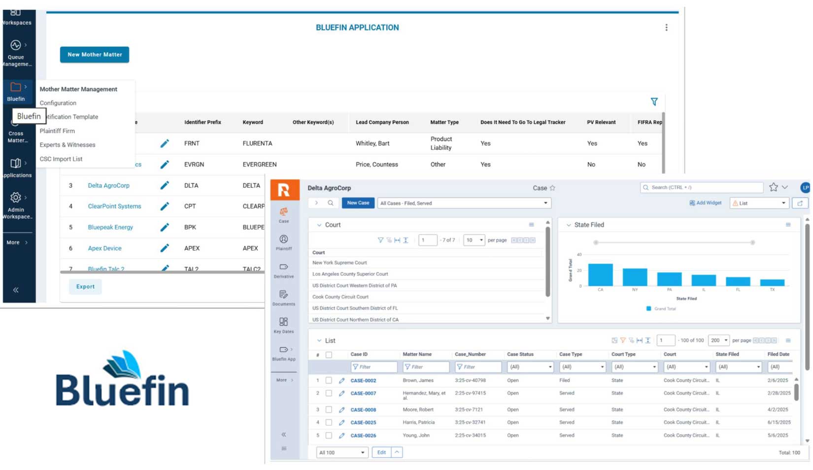Screen dimensions: 813x470
Task: Open the 200 per page dropdown in List widget
Action: pyautogui.click(x=718, y=340)
